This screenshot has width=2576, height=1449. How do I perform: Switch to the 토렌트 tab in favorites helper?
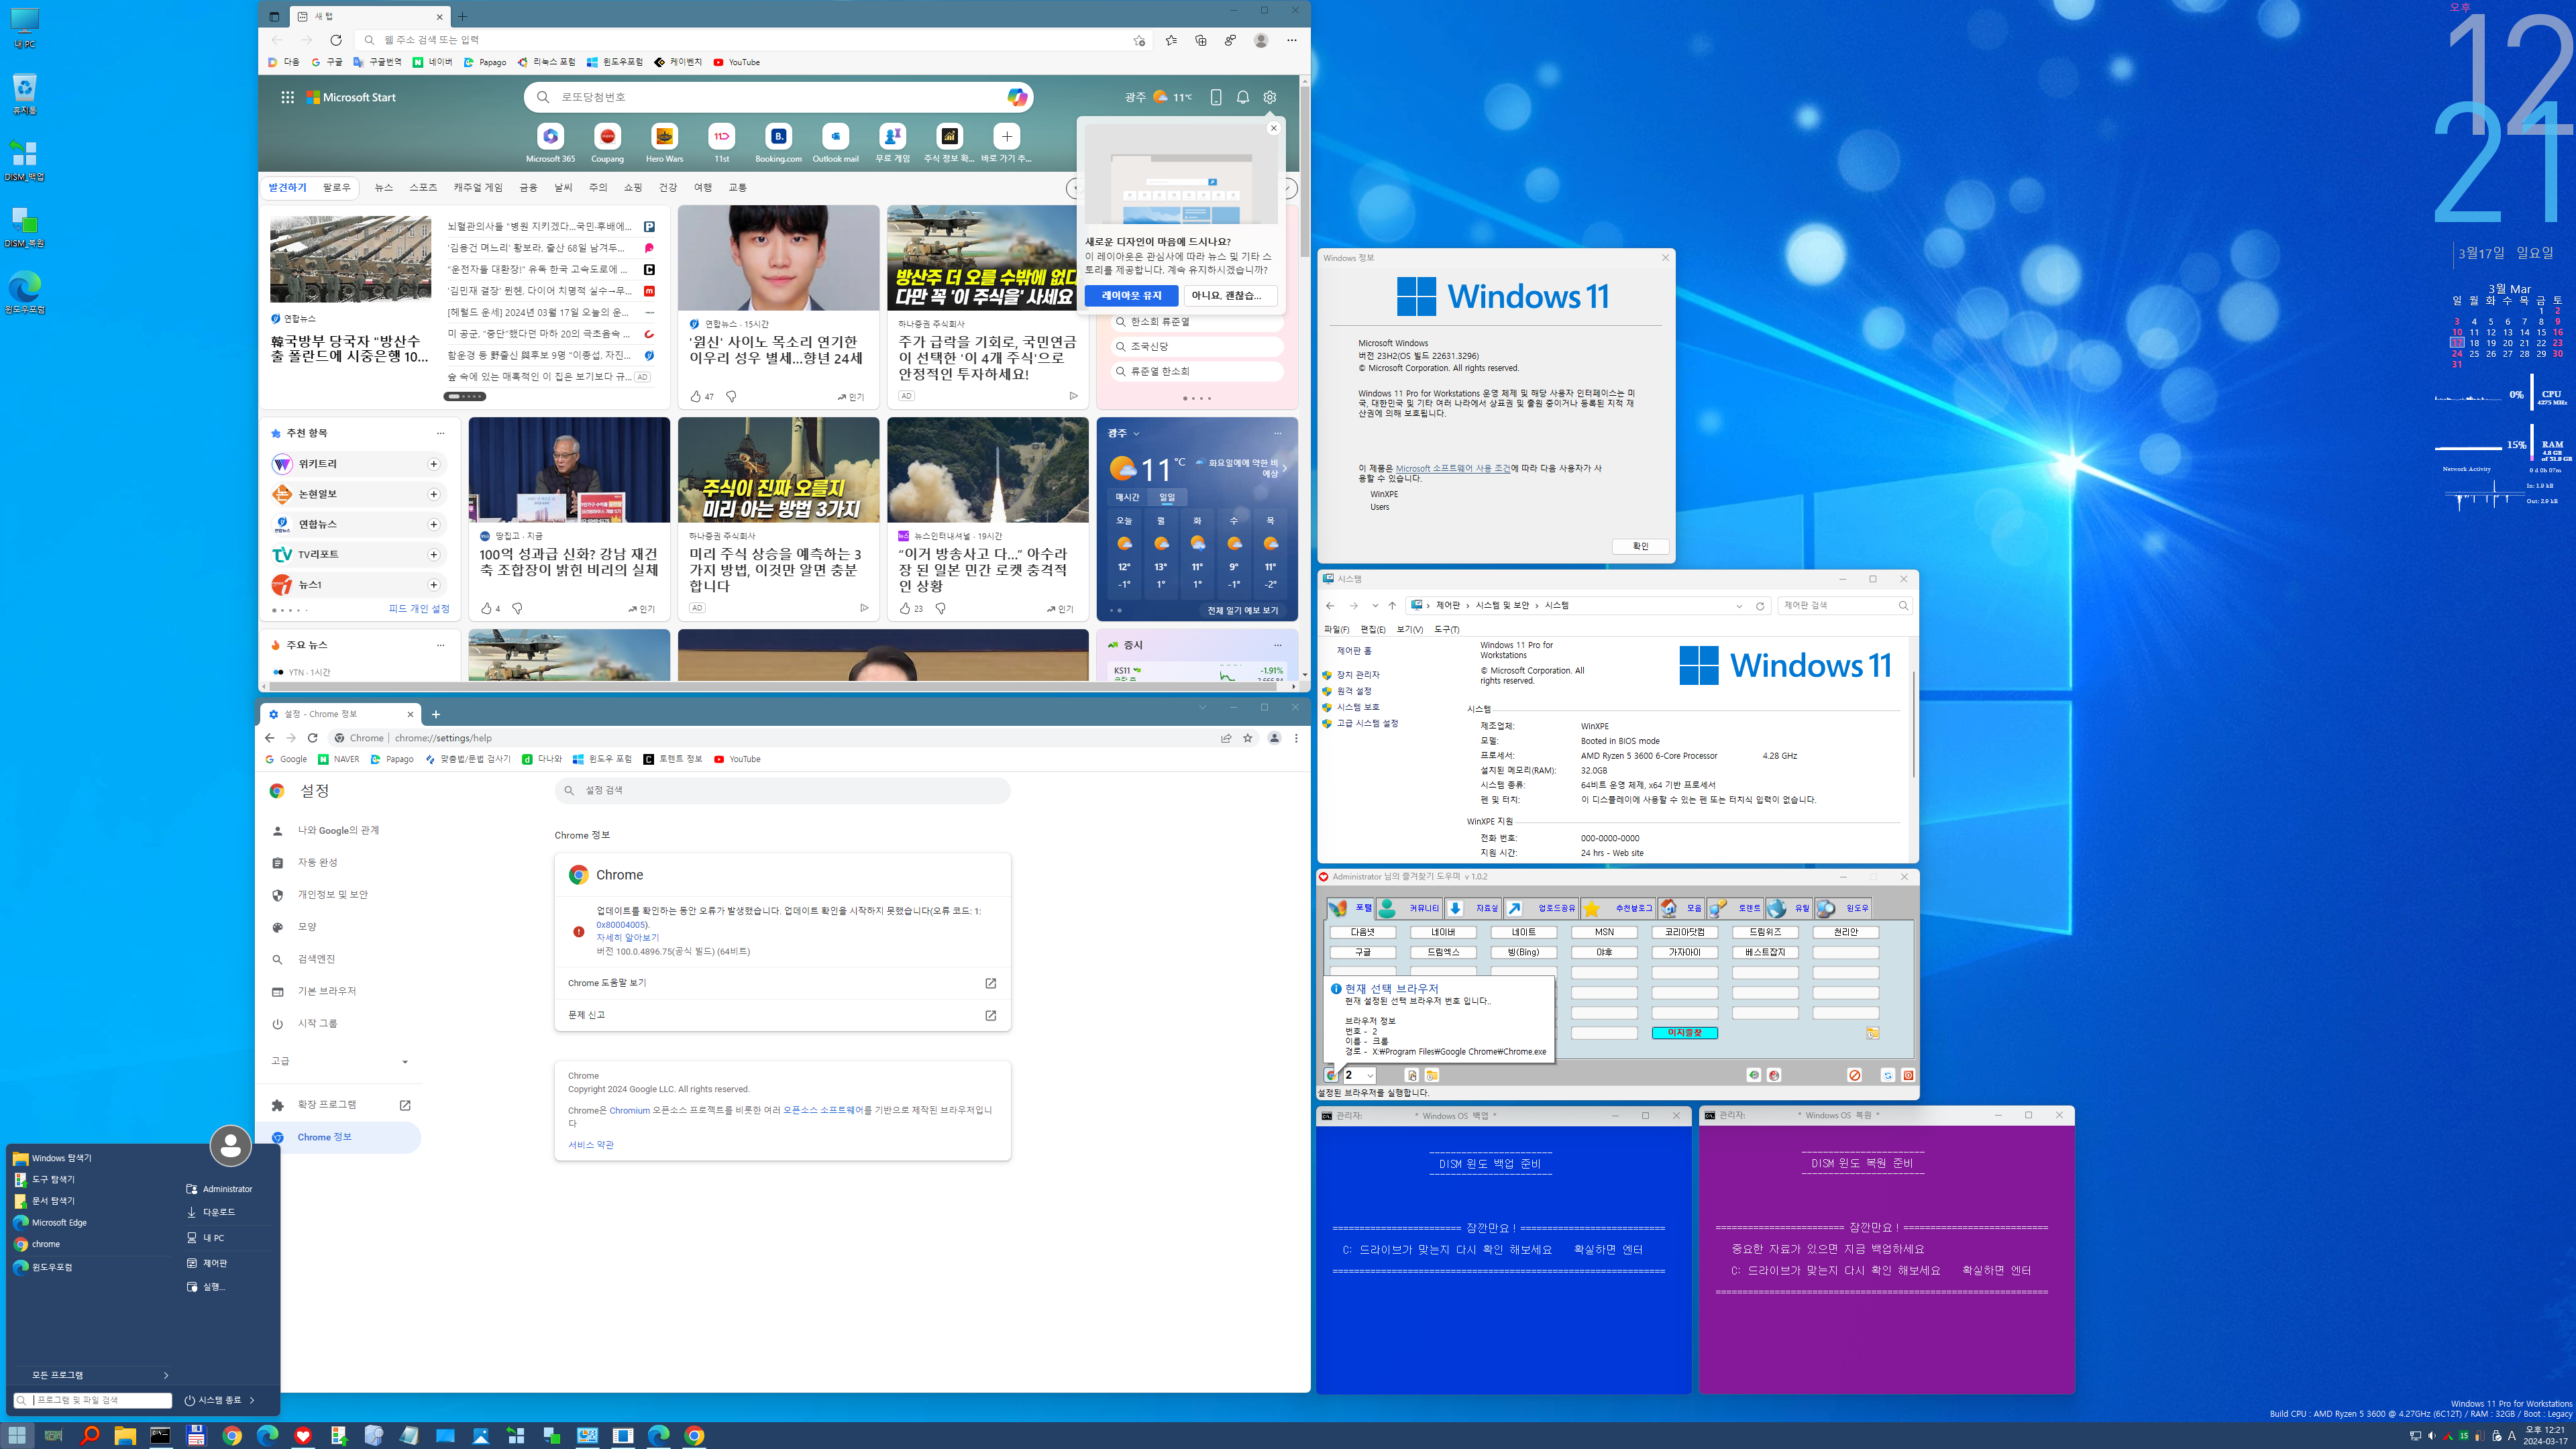[1737, 908]
